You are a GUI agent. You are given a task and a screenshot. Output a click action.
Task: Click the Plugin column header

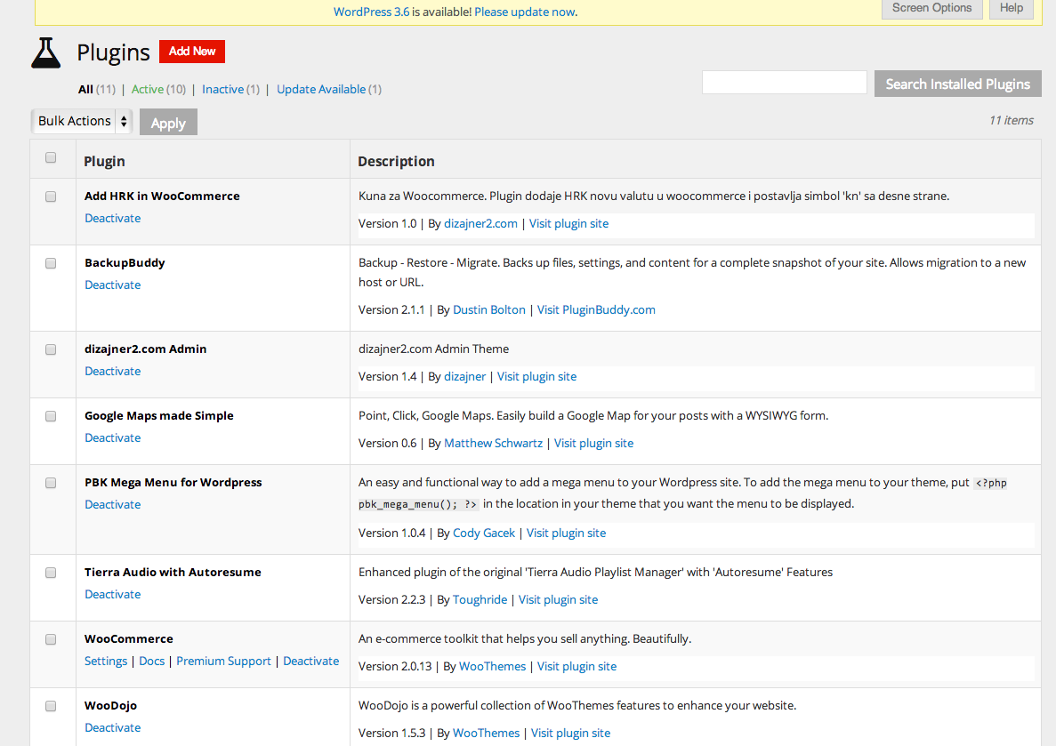(x=104, y=161)
